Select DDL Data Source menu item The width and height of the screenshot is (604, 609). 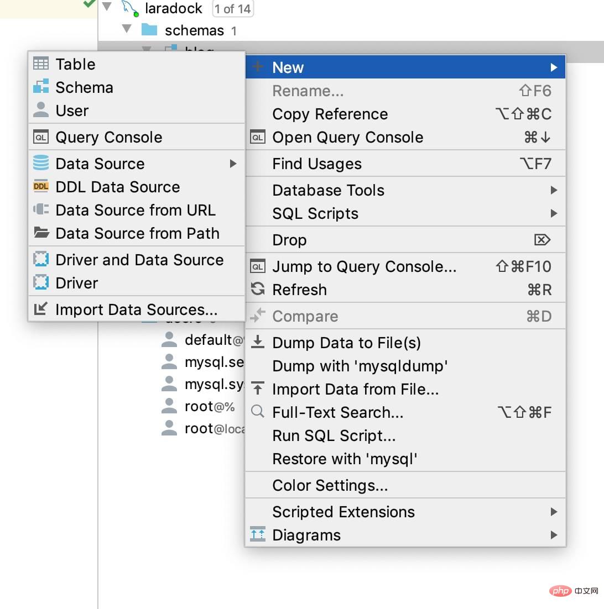point(137,187)
